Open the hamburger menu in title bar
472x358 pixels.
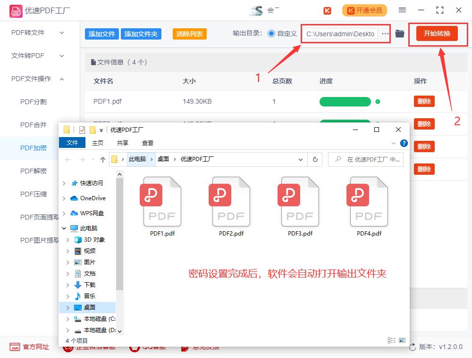click(403, 10)
